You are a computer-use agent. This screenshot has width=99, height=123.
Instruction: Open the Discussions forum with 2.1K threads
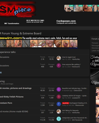(x=5, y=57)
